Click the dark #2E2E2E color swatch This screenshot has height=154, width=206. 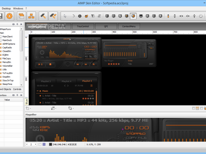50,144
